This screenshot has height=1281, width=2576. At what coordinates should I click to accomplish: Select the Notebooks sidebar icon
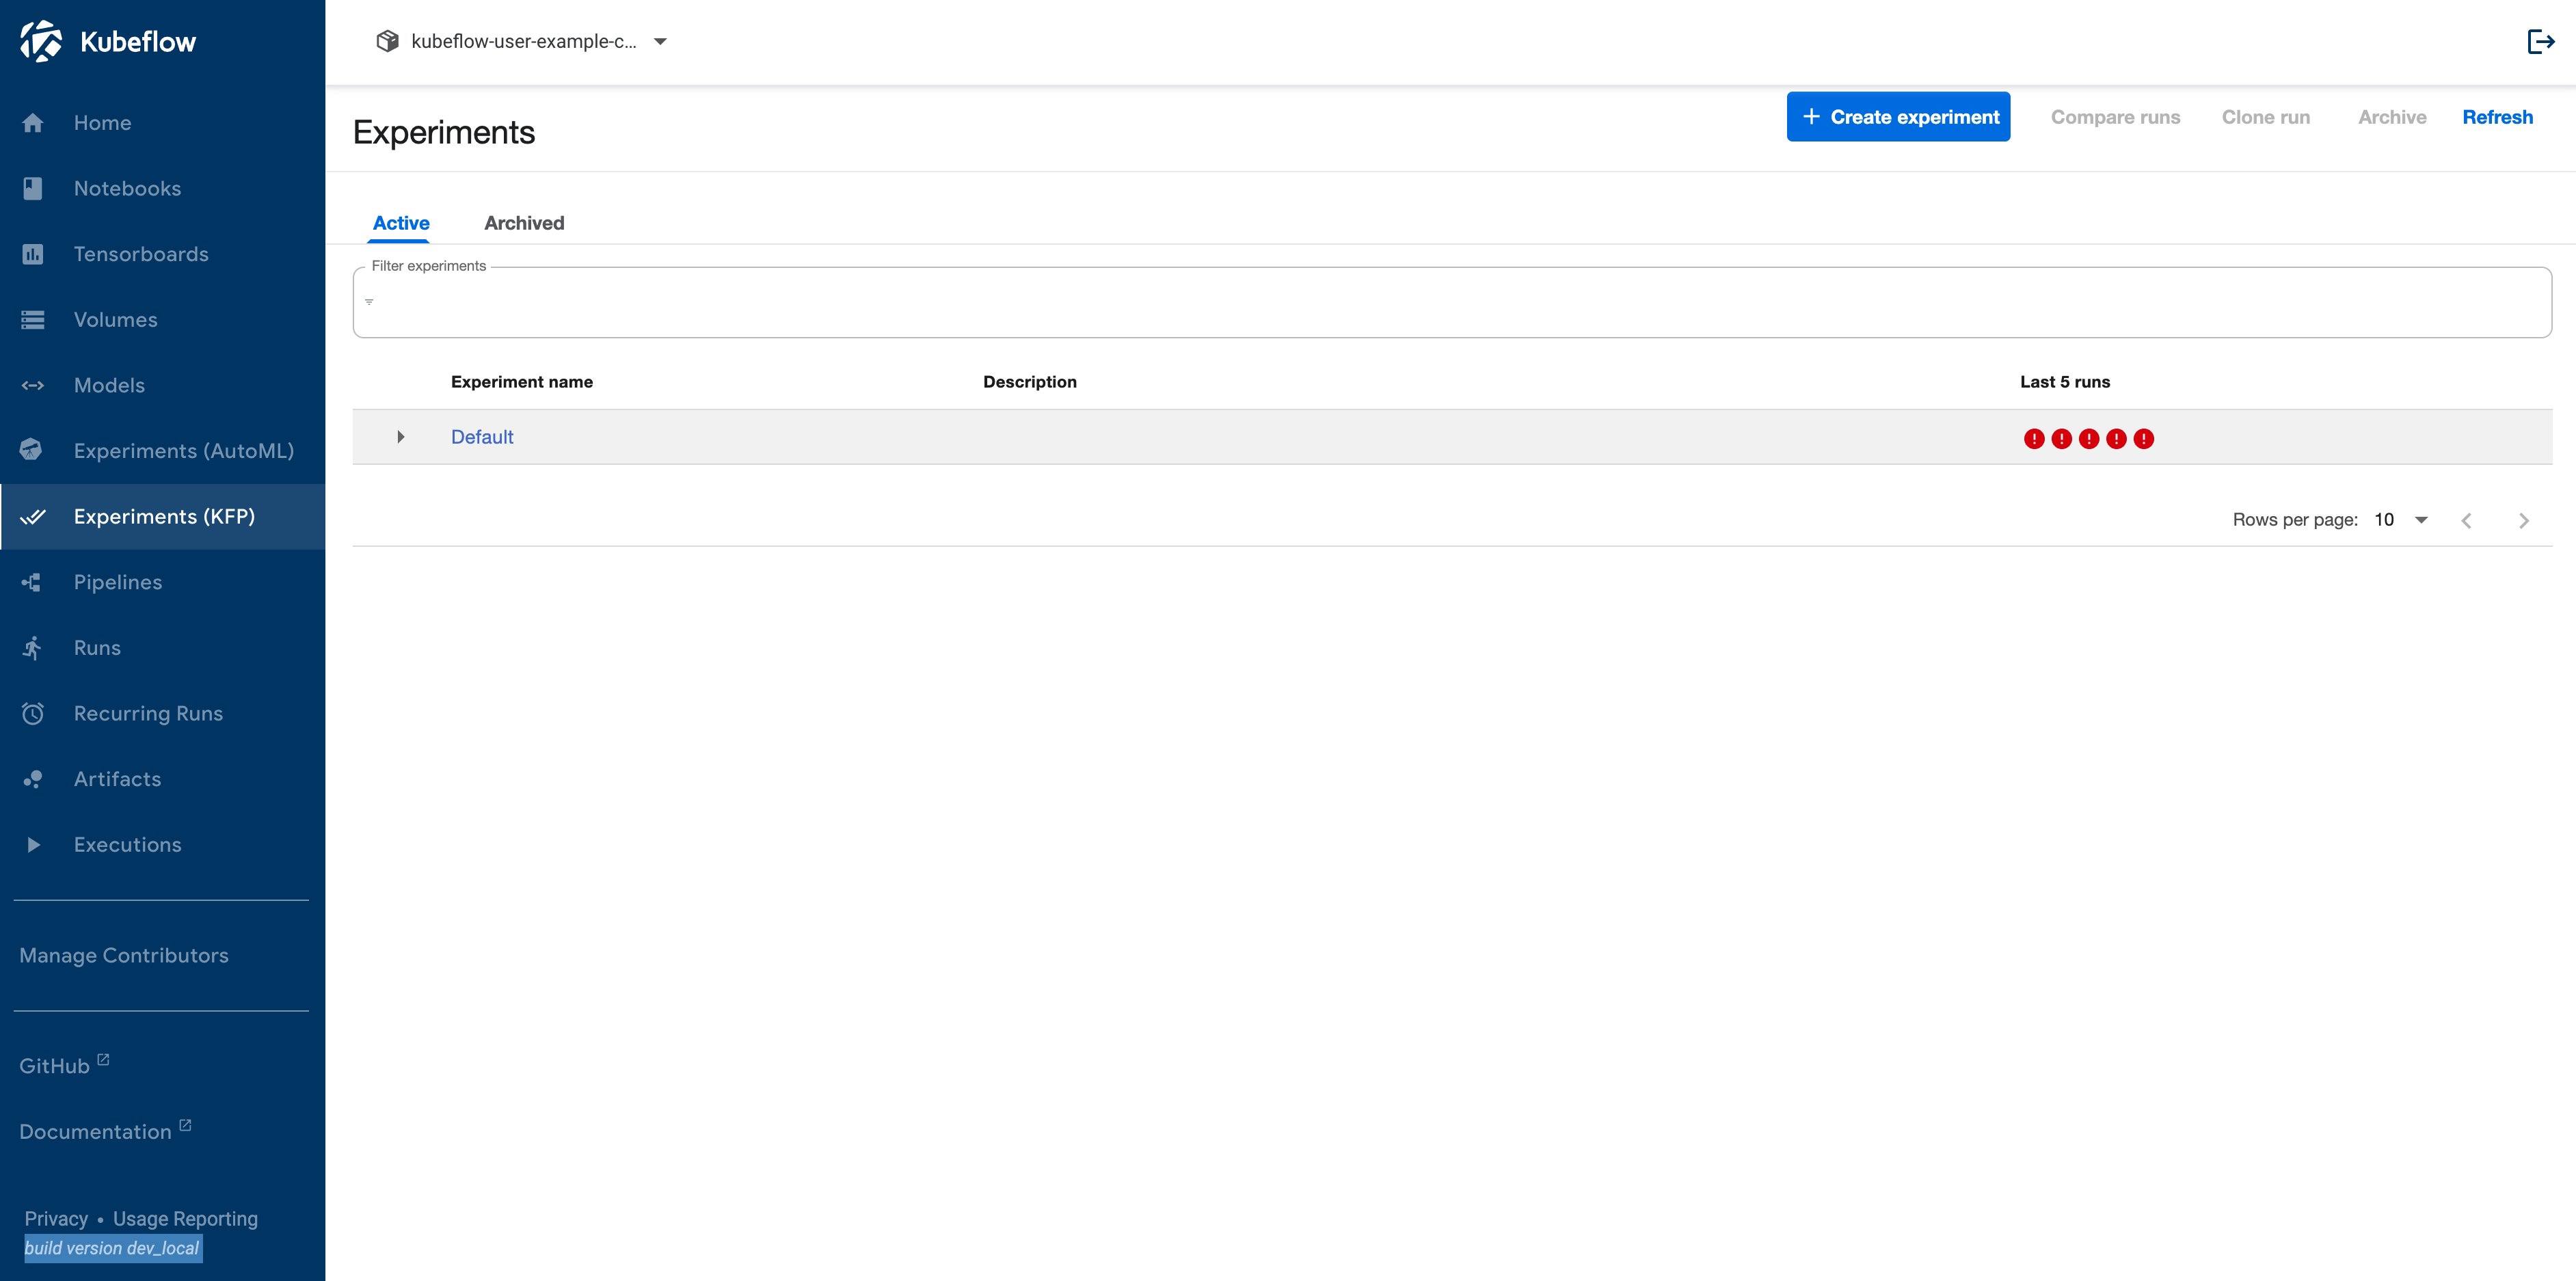click(x=33, y=188)
